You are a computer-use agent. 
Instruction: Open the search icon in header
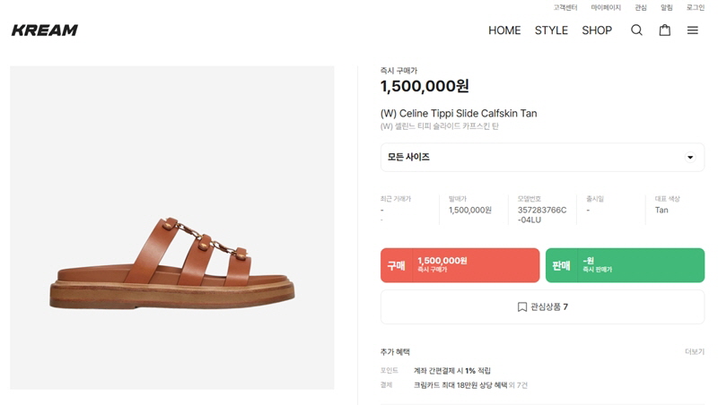tap(636, 30)
